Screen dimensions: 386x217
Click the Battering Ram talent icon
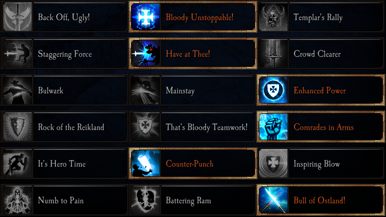click(145, 200)
